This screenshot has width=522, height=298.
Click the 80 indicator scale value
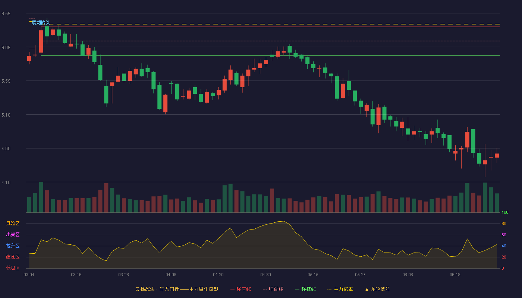[504, 223]
